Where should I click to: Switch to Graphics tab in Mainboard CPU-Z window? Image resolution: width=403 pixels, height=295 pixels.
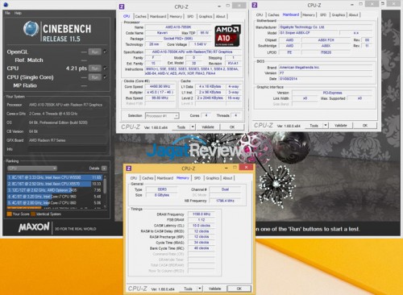tap(339, 15)
